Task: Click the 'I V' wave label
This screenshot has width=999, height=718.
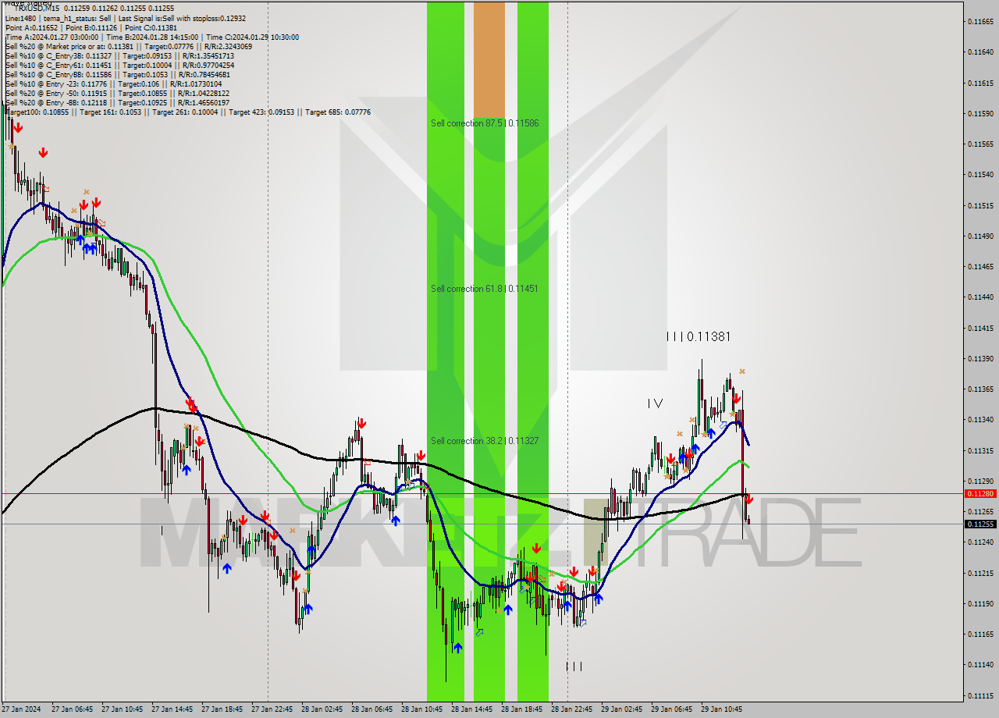Action: (x=655, y=403)
